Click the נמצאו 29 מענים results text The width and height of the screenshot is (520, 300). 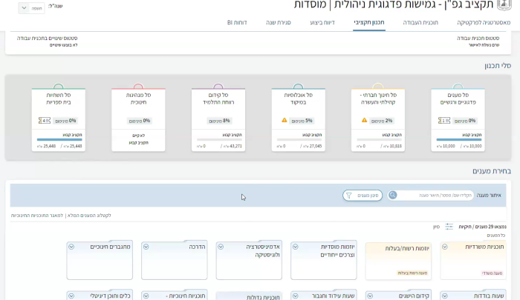482,227
